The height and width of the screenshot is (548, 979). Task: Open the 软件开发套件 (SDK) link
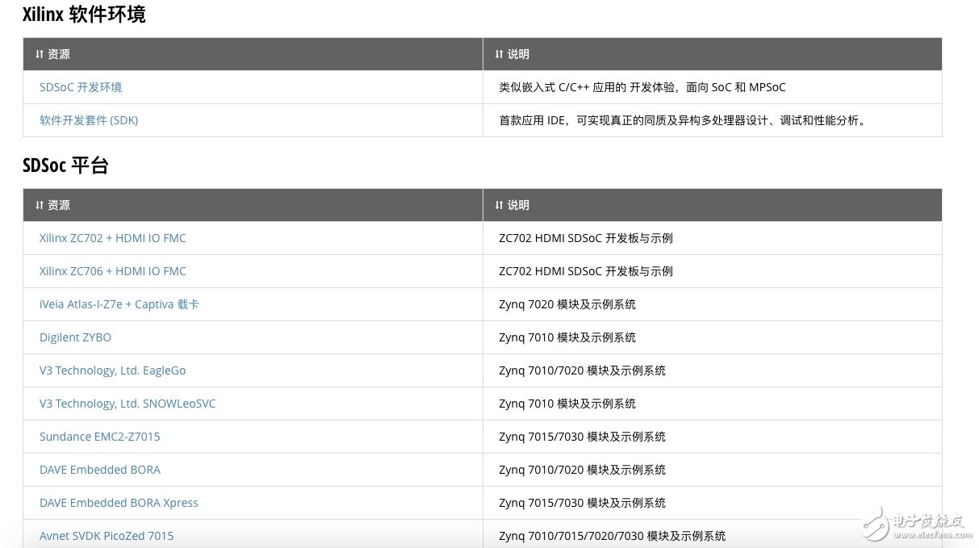pos(89,120)
